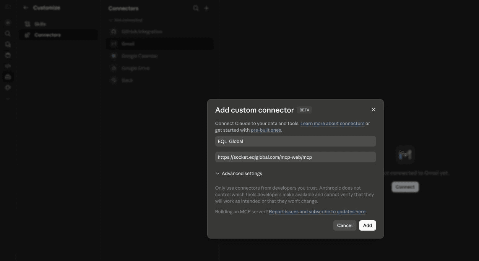The height and width of the screenshot is (261, 479).
Task: Select the Google Drive connector row
Action: 160,68
